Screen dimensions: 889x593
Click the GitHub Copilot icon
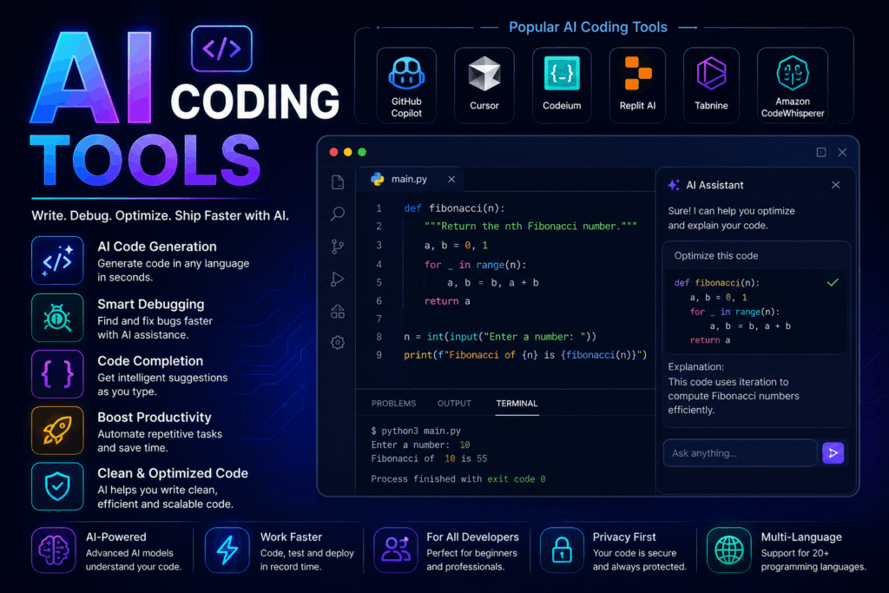[406, 74]
